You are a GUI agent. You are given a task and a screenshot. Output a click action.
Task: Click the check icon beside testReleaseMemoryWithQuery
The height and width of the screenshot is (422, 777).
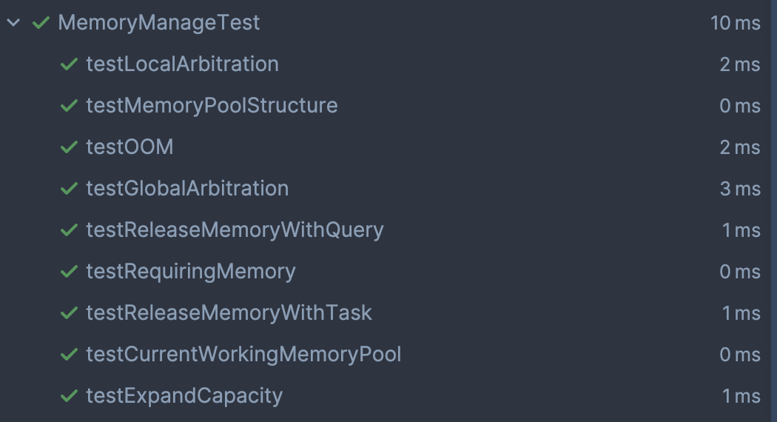point(69,230)
